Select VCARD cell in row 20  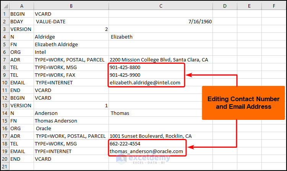(71, 159)
